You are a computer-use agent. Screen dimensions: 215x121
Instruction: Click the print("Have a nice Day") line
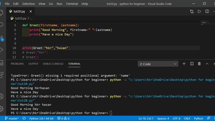(x=51, y=34)
